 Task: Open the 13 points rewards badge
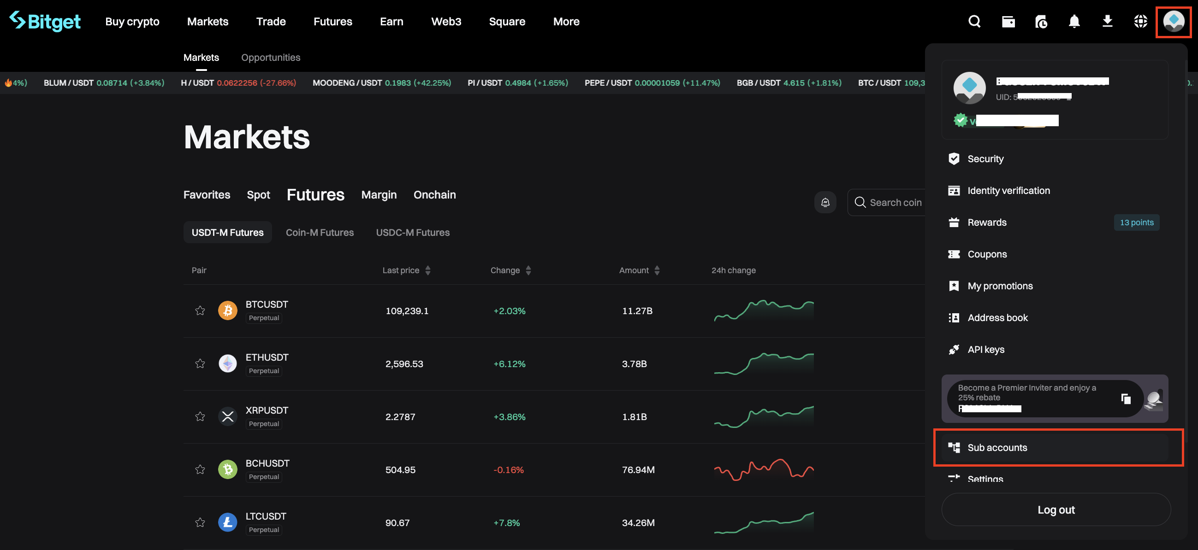(x=1136, y=222)
